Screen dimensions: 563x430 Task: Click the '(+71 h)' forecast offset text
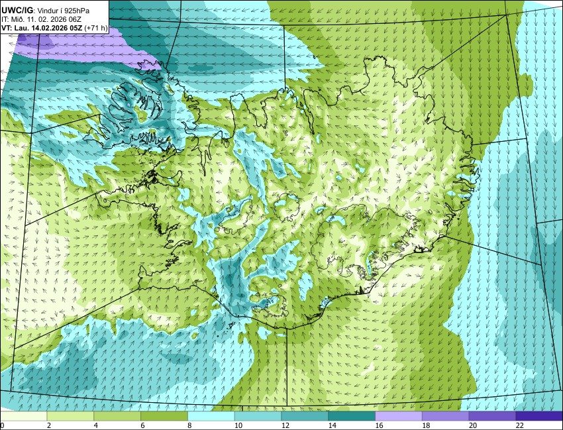tap(95, 28)
